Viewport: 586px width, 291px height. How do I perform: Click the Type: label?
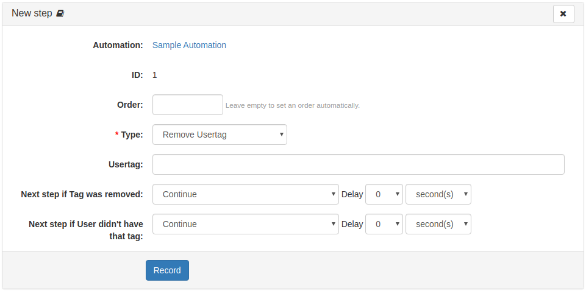129,135
